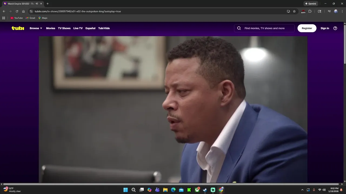Click the Register button
Viewport: 346px width, 194px height.
pyautogui.click(x=307, y=28)
